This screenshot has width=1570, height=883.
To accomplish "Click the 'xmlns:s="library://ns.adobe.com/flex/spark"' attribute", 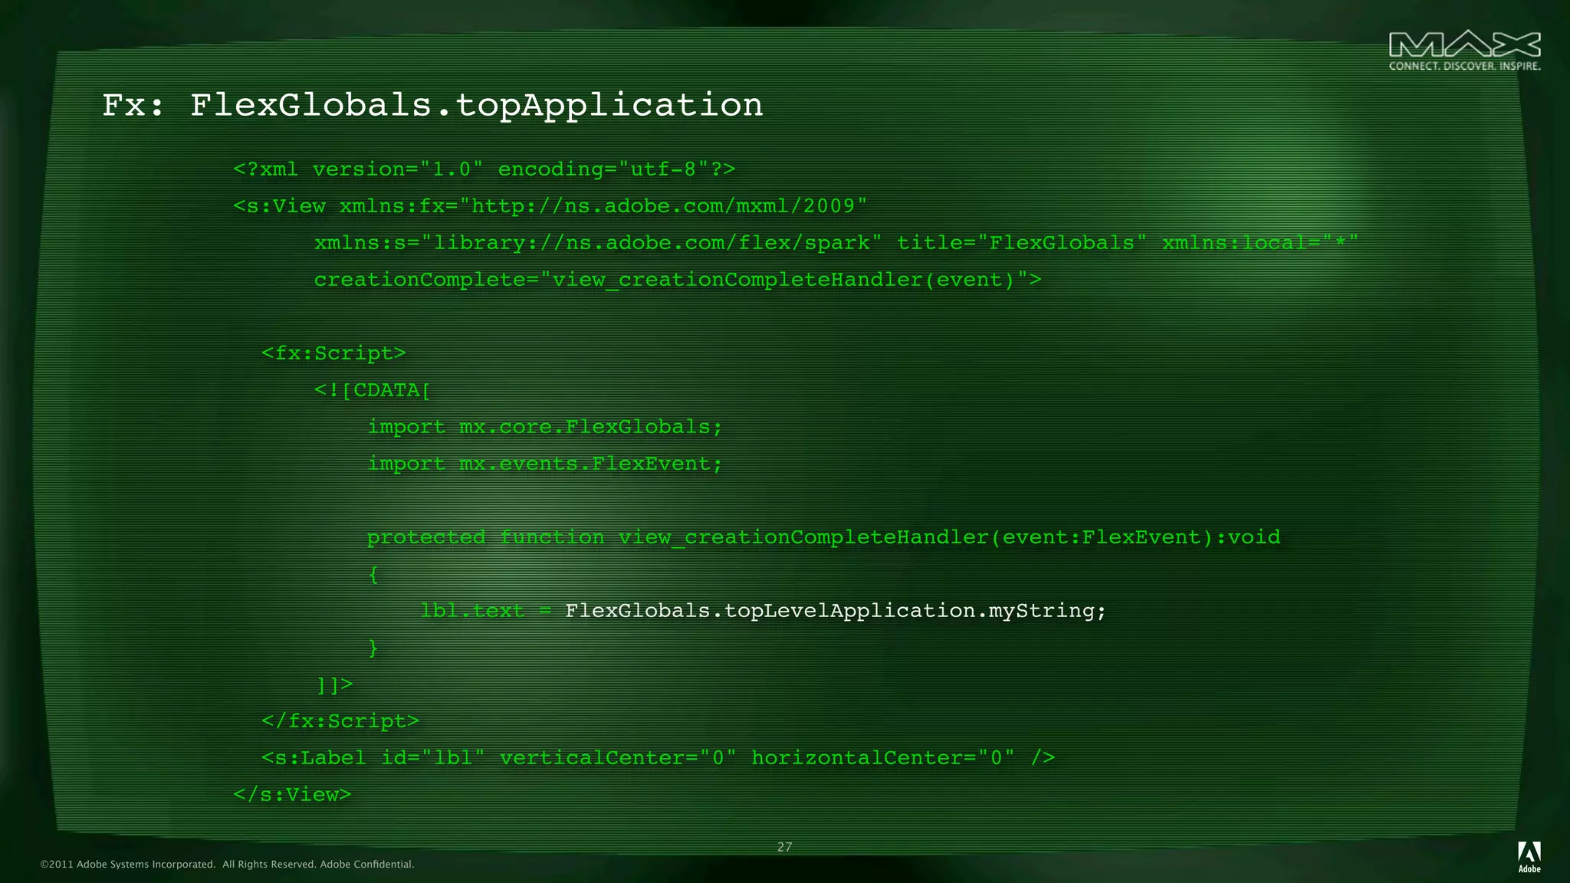I will tap(598, 243).
